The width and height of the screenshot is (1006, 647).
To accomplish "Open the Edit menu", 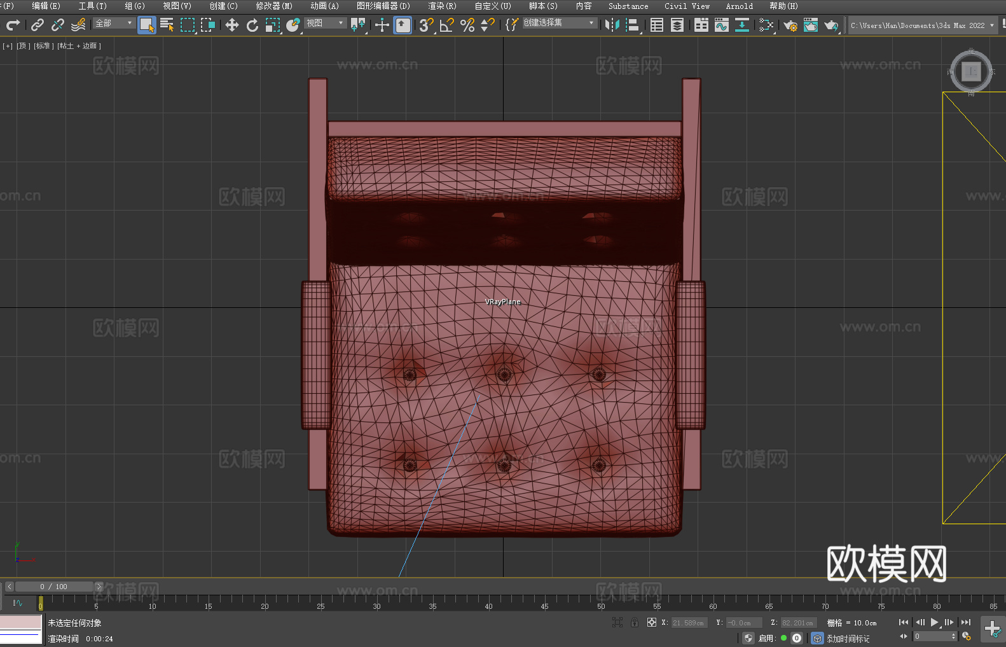I will tap(46, 6).
